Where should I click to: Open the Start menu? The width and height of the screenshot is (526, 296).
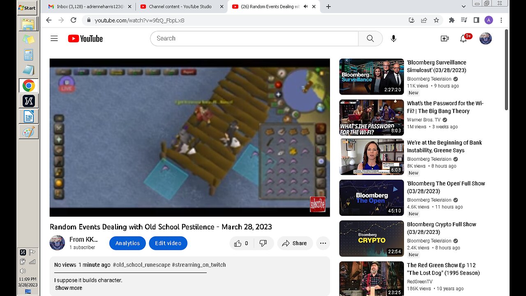tap(28, 7)
